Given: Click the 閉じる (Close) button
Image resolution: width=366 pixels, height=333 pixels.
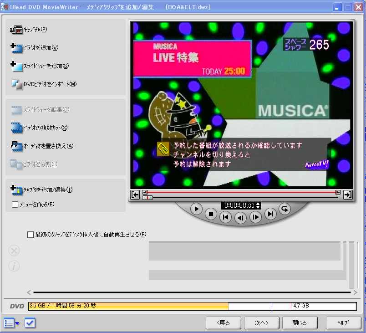Looking at the screenshot, I should (x=300, y=323).
